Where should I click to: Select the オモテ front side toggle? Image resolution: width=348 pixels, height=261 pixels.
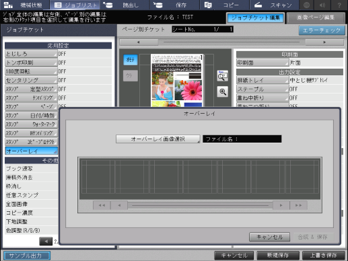[131, 60]
